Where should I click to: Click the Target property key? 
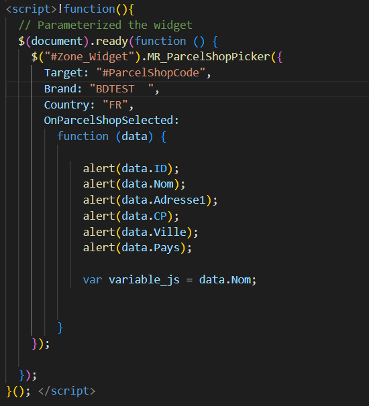[x=64, y=73]
